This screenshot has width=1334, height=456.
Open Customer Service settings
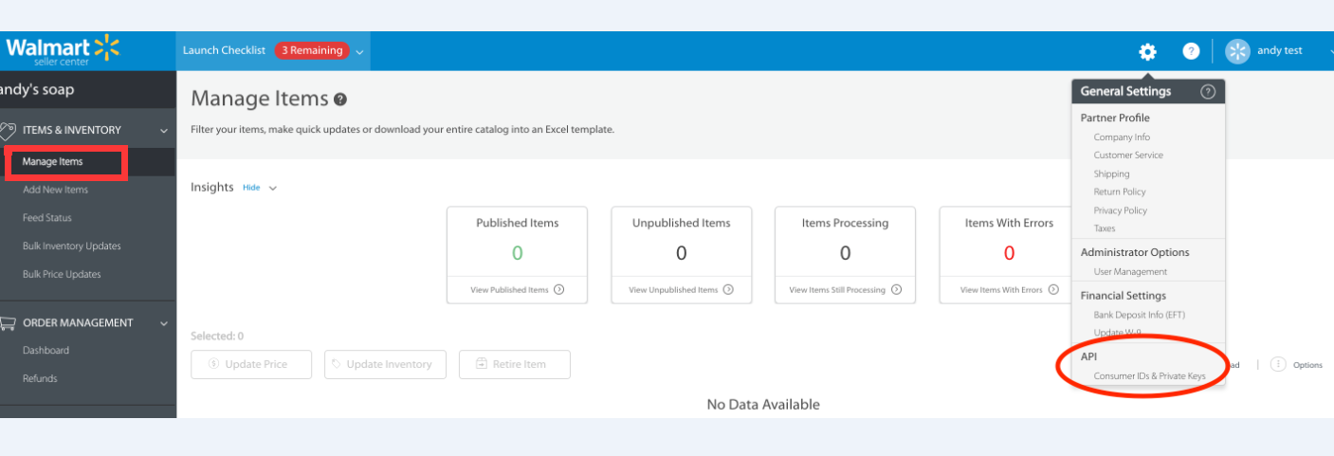coord(1128,155)
